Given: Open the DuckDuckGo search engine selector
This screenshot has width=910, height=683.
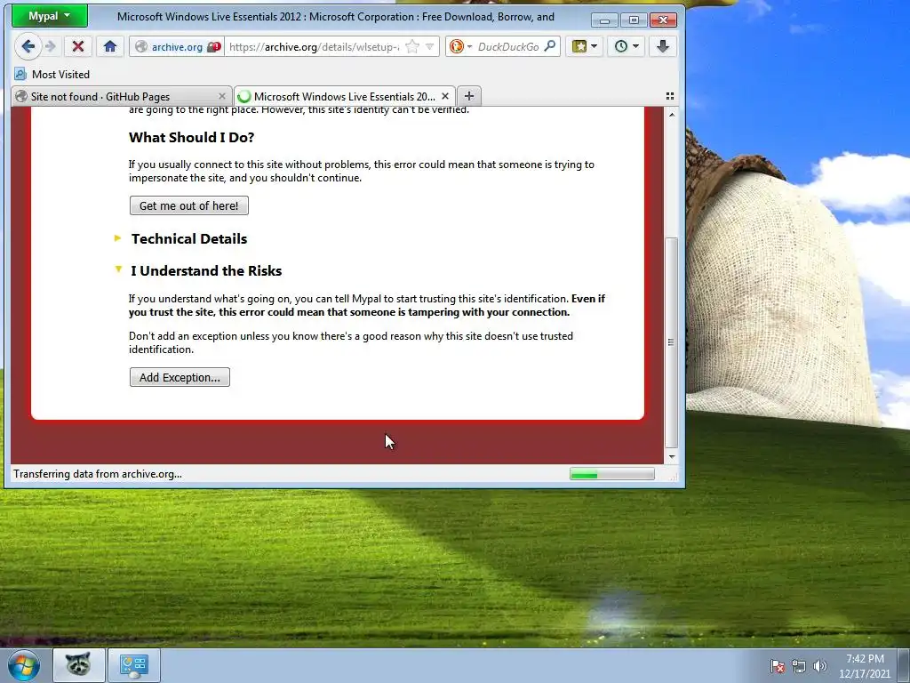Looking at the screenshot, I should click(461, 47).
